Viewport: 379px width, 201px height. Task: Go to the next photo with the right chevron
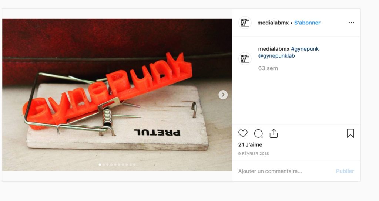pyautogui.click(x=223, y=95)
